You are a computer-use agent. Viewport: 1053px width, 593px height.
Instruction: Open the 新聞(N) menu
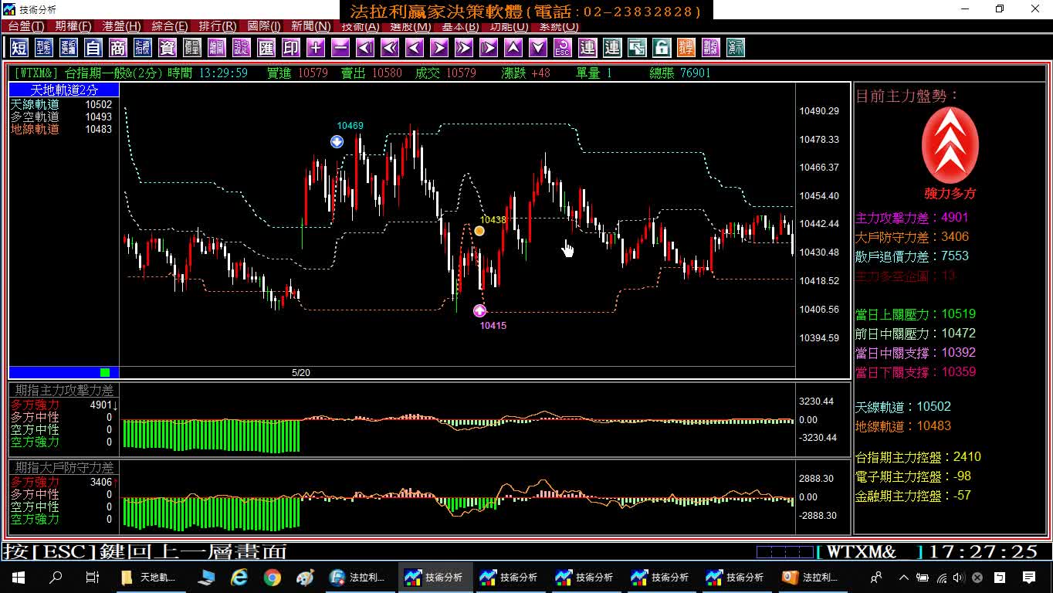[x=311, y=26]
